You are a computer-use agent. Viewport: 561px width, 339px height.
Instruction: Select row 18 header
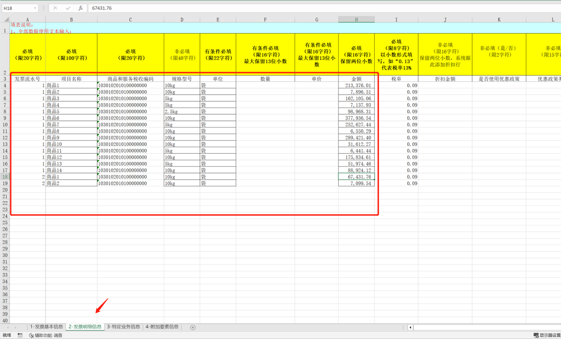click(x=5, y=177)
